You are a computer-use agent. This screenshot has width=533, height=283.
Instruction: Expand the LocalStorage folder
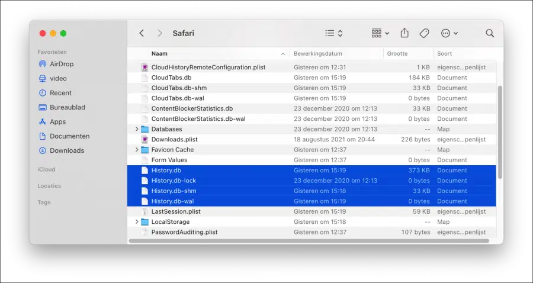click(137, 222)
